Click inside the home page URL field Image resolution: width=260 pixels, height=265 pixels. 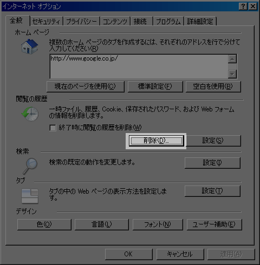tap(139, 67)
